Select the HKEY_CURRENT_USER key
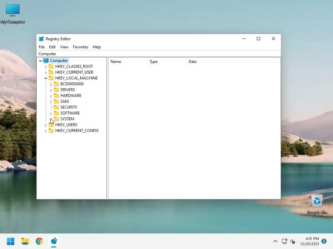Image resolution: width=333 pixels, height=249 pixels. 74,72
